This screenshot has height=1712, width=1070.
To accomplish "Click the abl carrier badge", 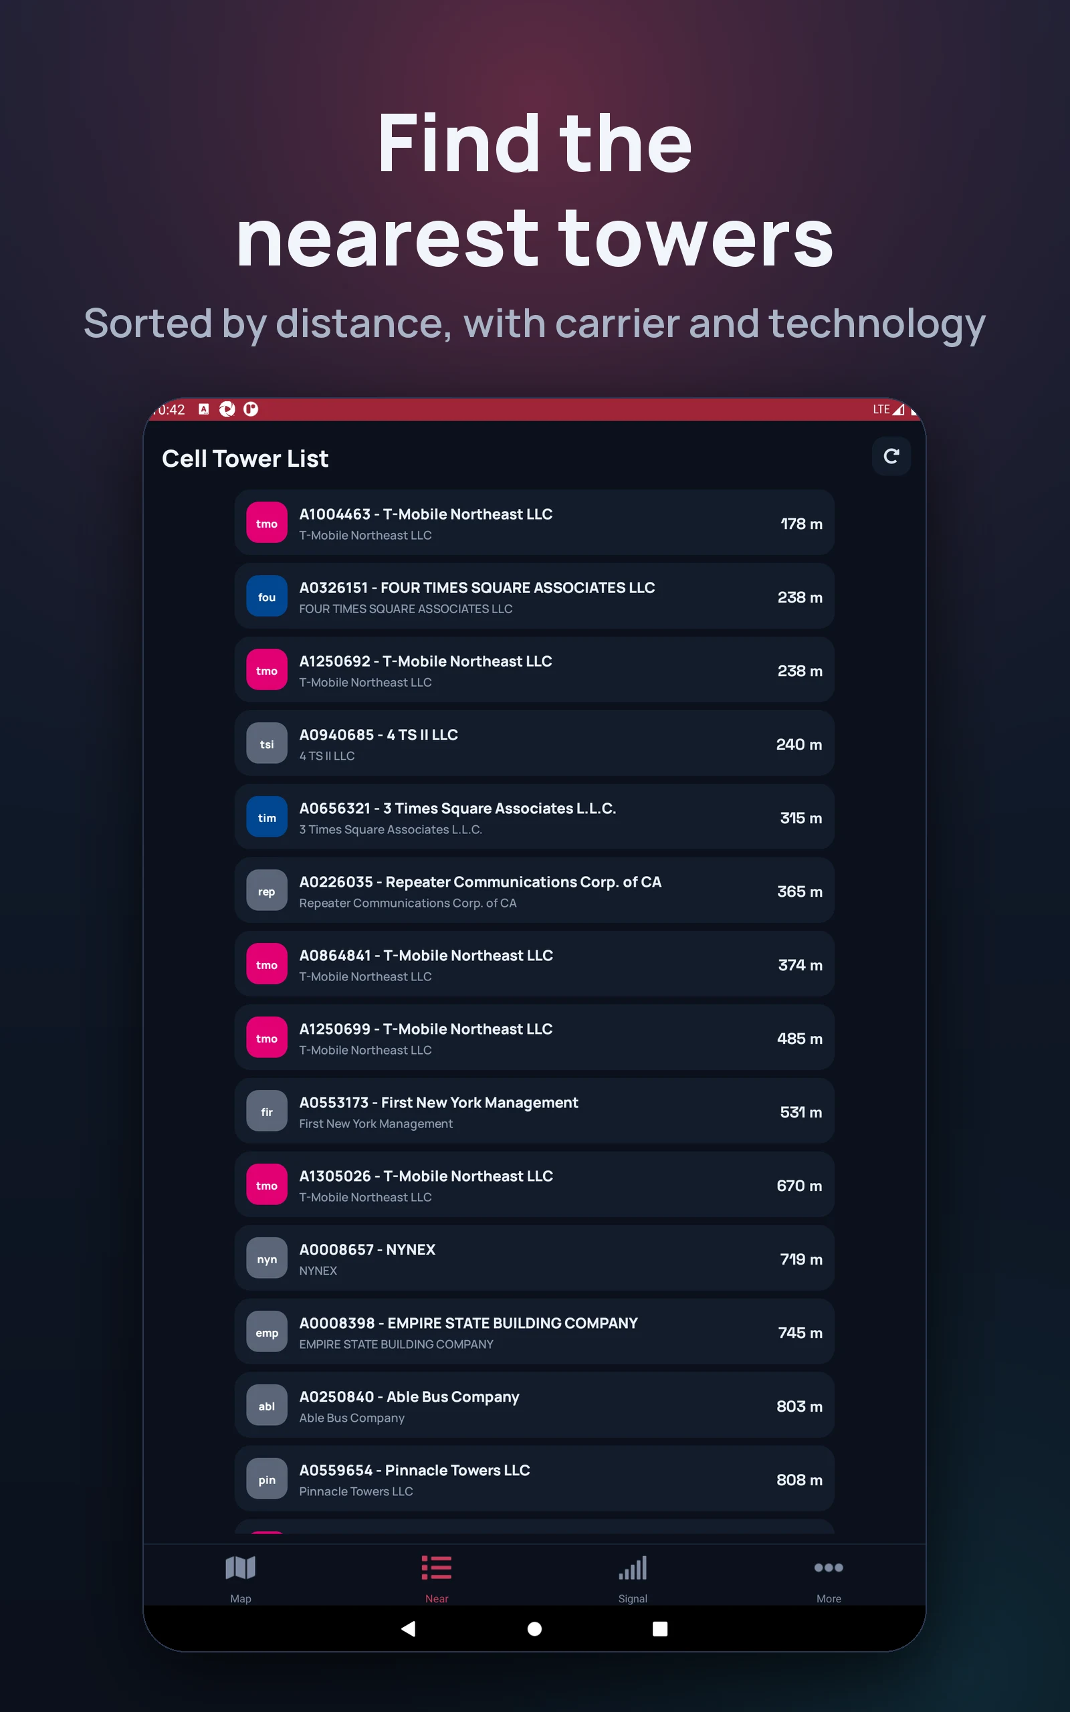I will [267, 1406].
